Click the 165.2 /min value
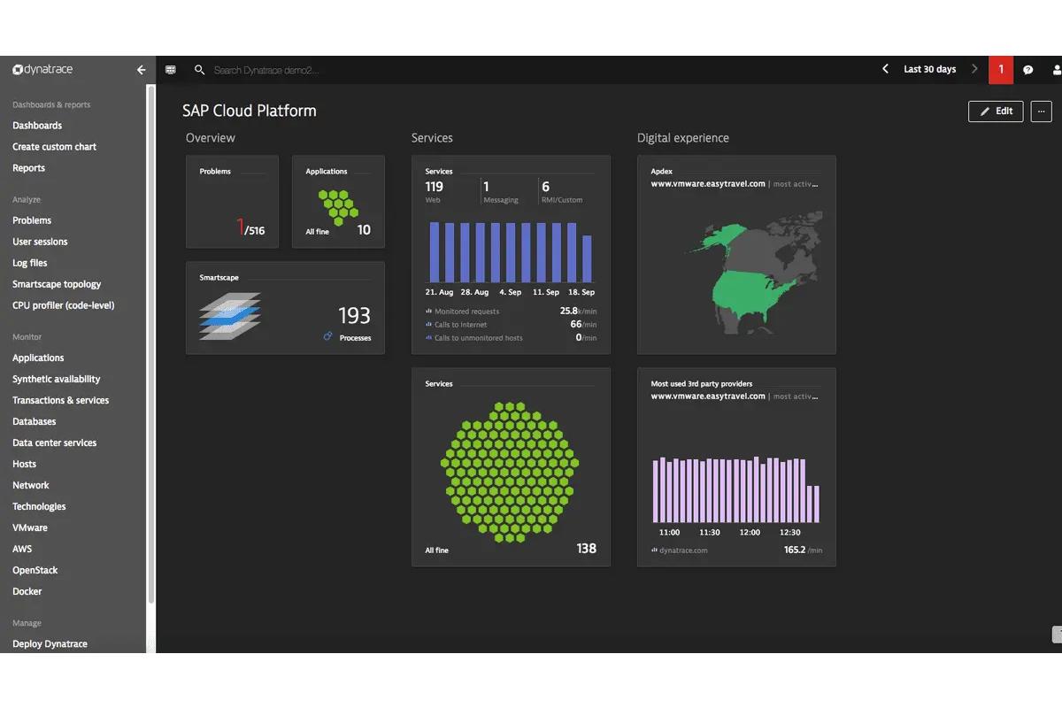 click(803, 550)
